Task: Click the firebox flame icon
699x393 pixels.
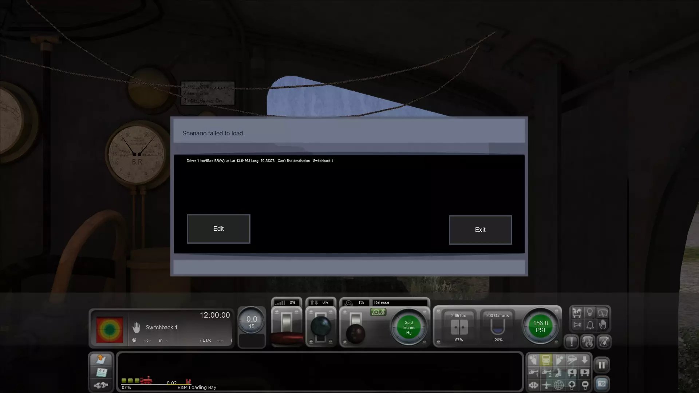Action: pos(588,342)
